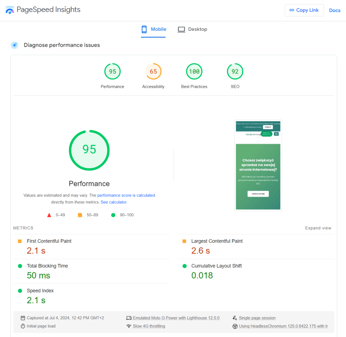
Task: Click the PageSpeed Insights logo icon
Action: [x=9, y=10]
